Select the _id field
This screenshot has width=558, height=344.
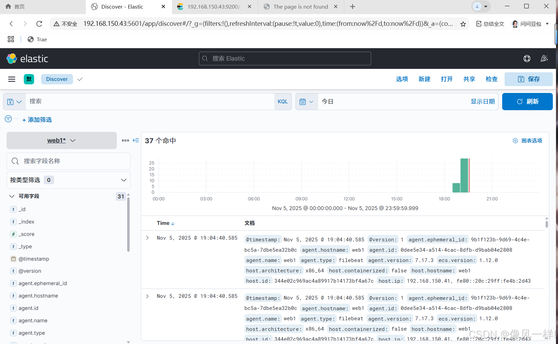point(22,209)
